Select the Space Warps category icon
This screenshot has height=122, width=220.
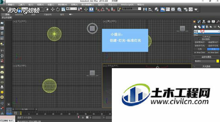click(215, 27)
